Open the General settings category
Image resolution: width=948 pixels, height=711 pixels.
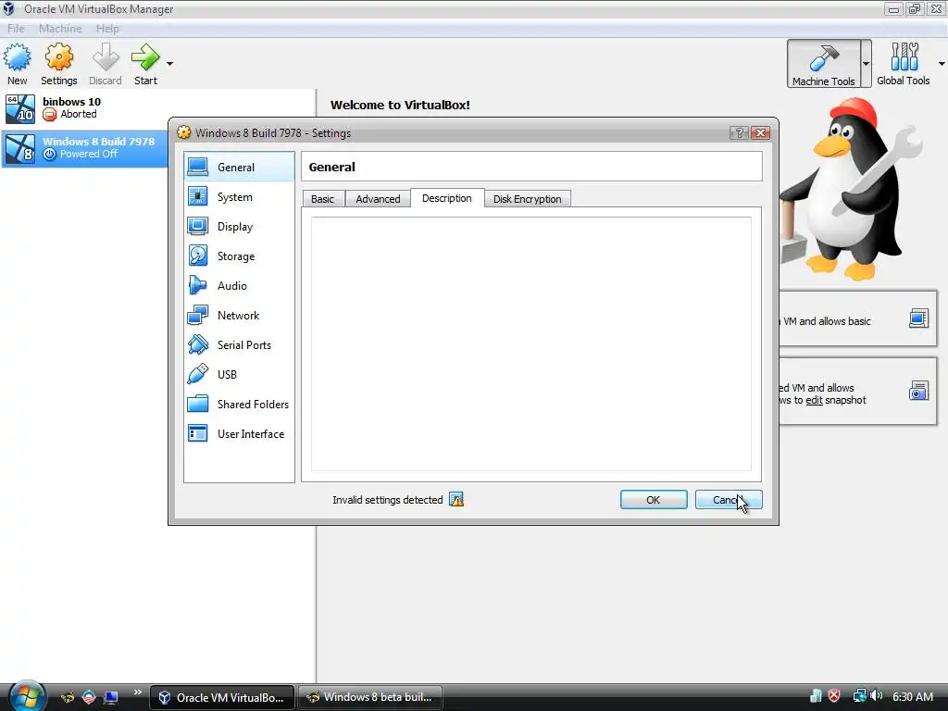(239, 167)
